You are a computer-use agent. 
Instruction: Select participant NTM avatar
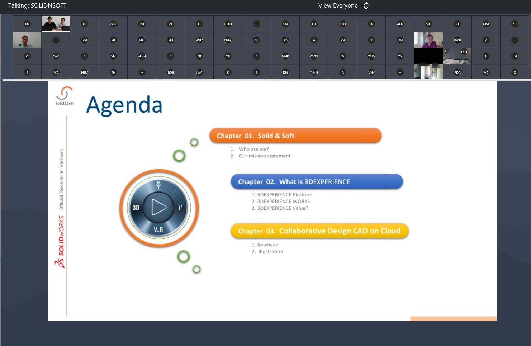pyautogui.click(x=85, y=72)
